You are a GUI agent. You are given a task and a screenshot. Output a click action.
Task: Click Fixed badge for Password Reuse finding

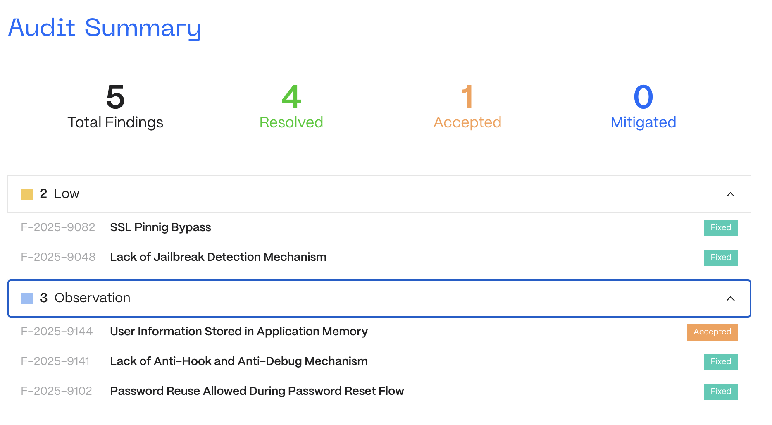721,392
